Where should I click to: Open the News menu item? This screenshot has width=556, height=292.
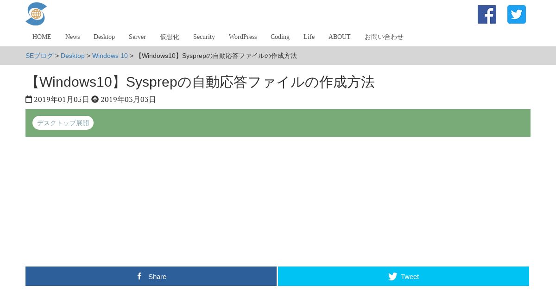tap(72, 37)
